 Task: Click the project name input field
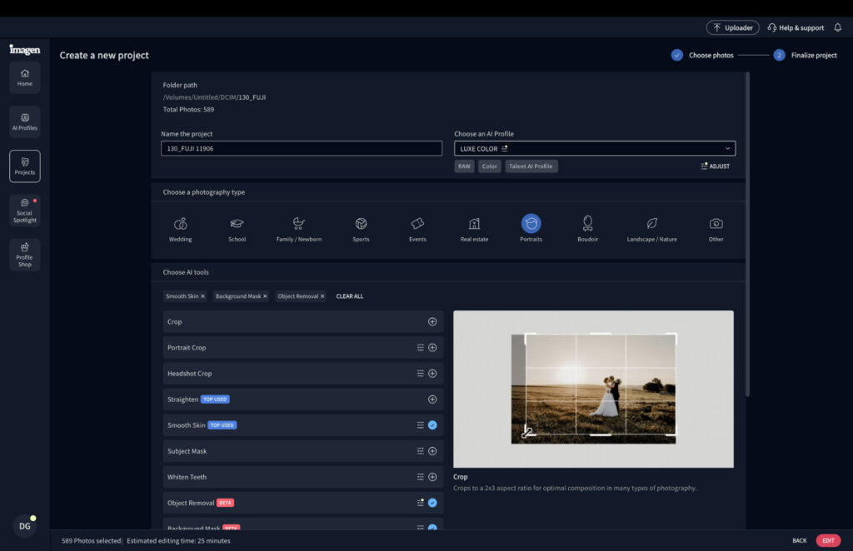(300, 147)
